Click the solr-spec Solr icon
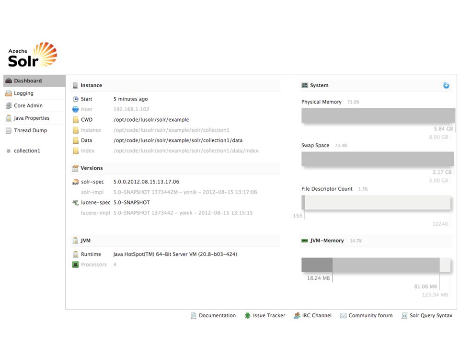Image resolution: width=460 pixels, height=345 pixels. (x=75, y=182)
